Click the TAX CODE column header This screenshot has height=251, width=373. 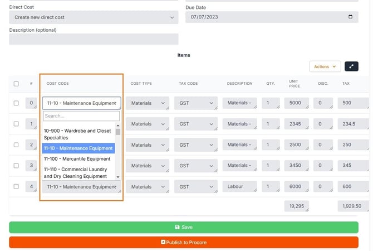188,84
